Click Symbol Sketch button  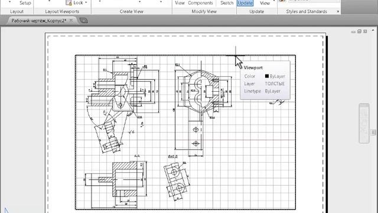tap(227, 3)
